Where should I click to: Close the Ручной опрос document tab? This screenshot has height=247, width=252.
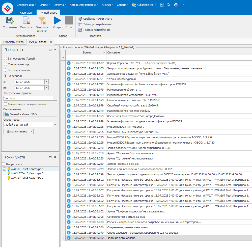(x=51, y=42)
